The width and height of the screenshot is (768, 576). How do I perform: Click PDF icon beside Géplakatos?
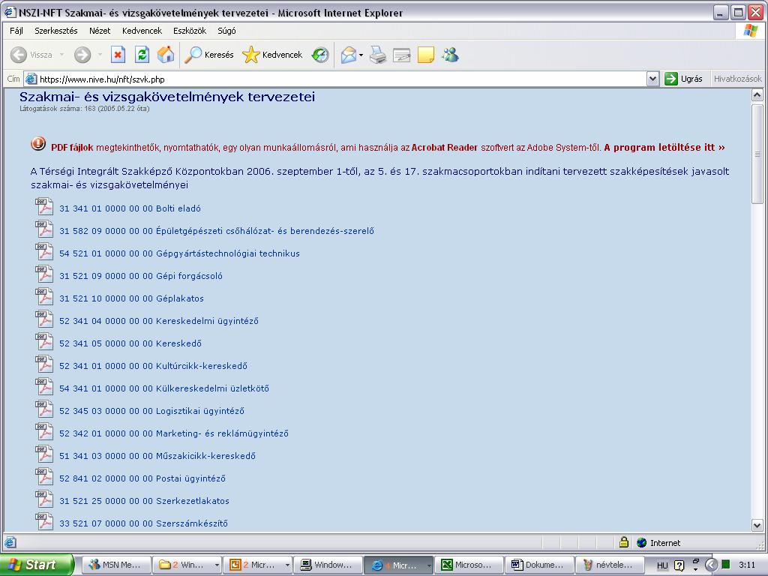click(x=44, y=297)
